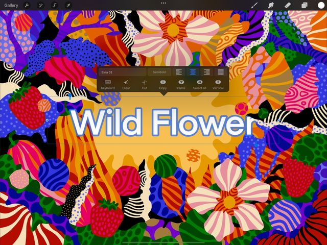This screenshot has height=245, width=327.
Task: Align text to the right
Action: click(206, 72)
